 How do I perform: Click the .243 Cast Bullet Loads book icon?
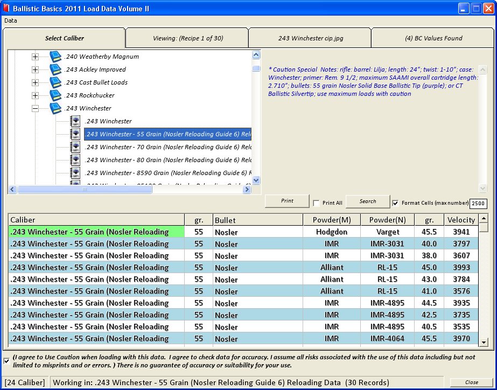(55, 82)
